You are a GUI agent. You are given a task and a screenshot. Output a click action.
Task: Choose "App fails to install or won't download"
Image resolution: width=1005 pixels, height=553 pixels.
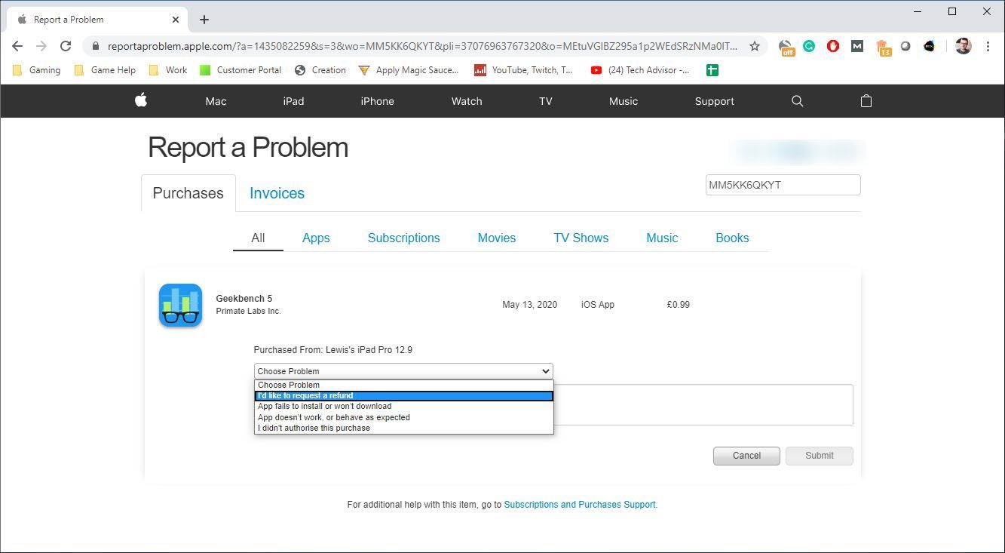pyautogui.click(x=403, y=406)
